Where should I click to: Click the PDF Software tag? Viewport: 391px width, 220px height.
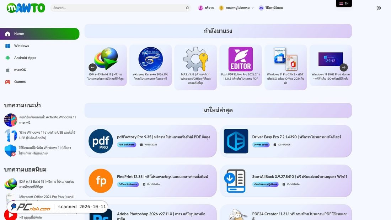127,145
